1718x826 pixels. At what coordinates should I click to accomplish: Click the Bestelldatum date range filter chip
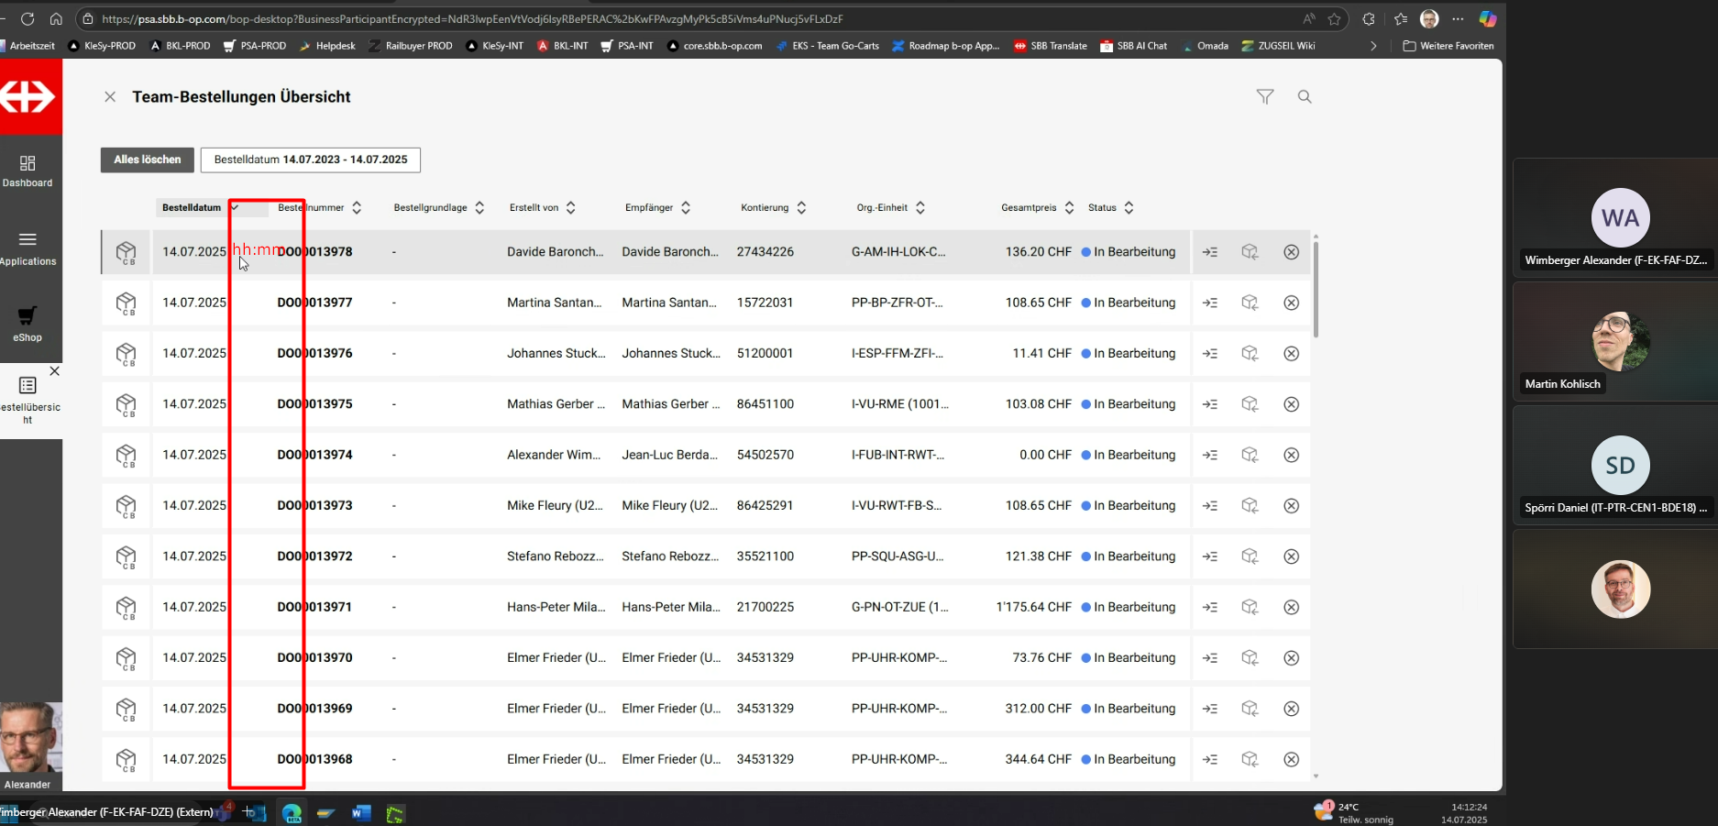[310, 160]
